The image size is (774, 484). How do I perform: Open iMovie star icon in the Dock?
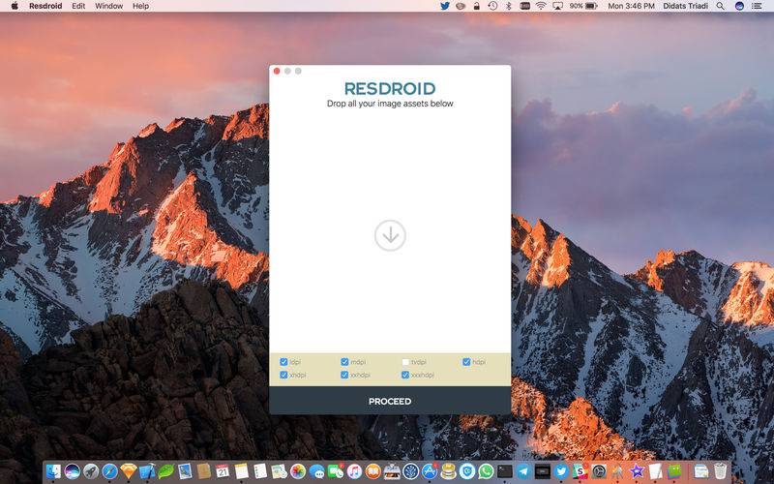point(637,471)
